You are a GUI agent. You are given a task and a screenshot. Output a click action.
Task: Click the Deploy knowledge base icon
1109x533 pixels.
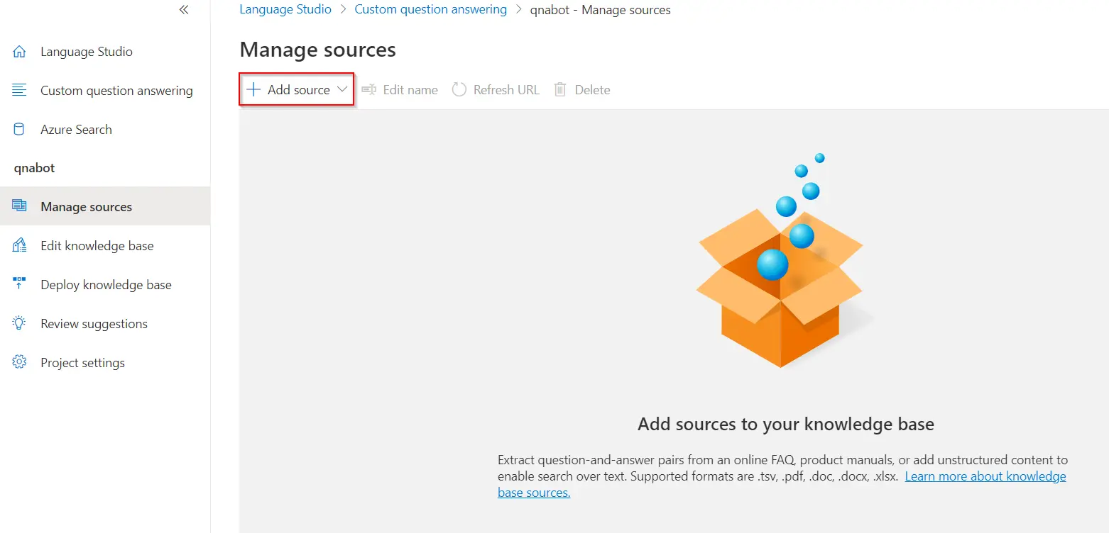(20, 284)
